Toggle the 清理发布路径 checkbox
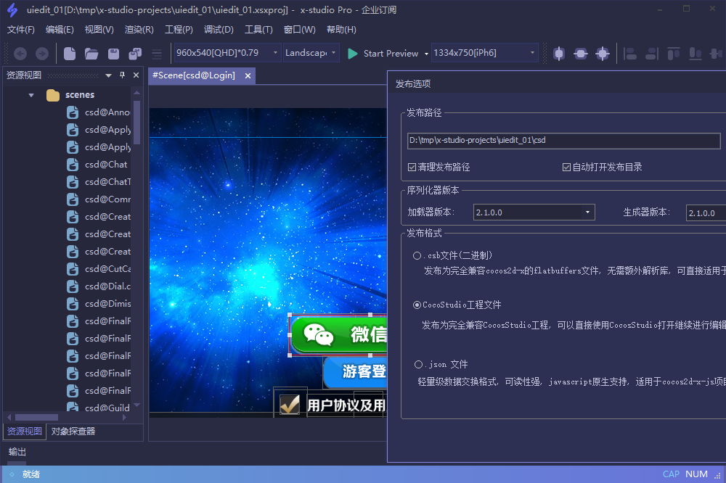 pos(412,168)
